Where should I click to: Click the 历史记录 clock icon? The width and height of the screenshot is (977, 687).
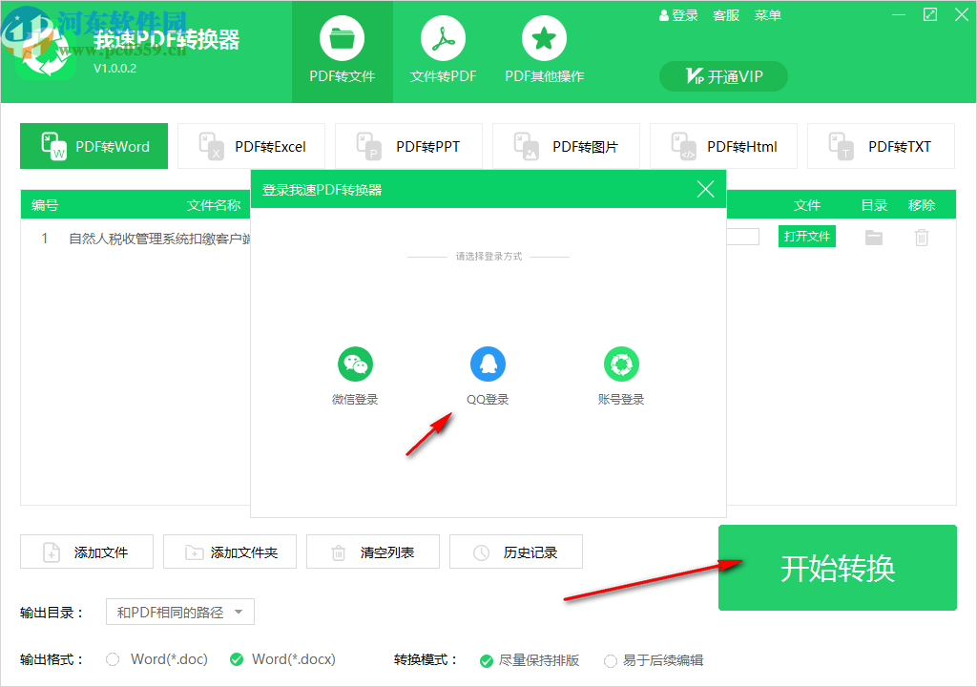[481, 552]
